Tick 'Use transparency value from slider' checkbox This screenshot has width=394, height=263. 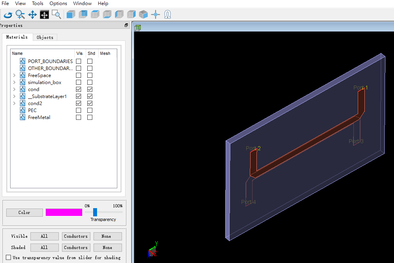[8, 258]
